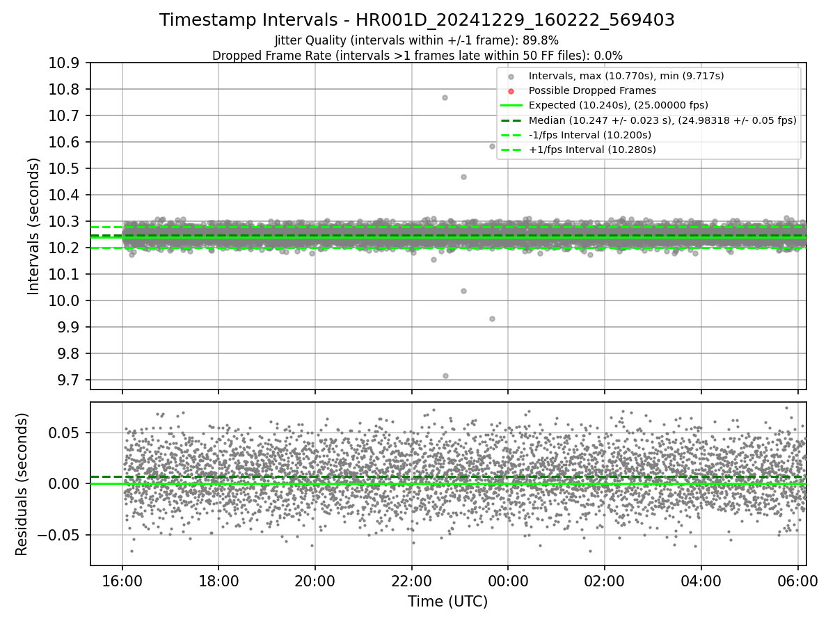The width and height of the screenshot is (835, 626).
Task: Select legend entry starting 'Median (10.247 +/- 0.023 s)'
Action: pyautogui.click(x=662, y=120)
